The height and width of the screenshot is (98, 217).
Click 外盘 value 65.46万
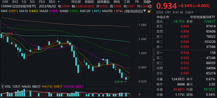tap(179, 90)
